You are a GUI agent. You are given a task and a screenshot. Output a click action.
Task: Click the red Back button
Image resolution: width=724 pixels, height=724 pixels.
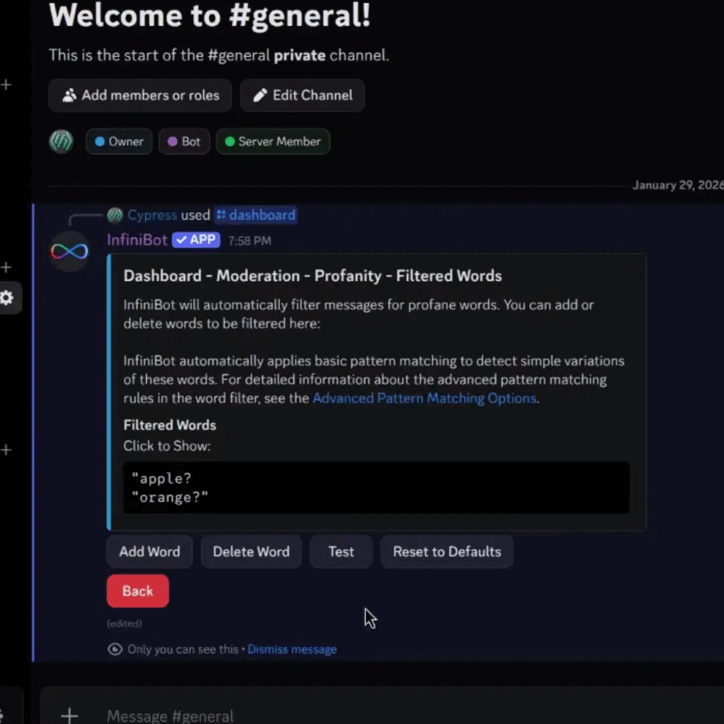pyautogui.click(x=137, y=591)
